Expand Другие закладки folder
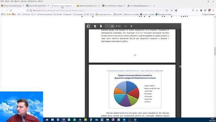 [x=208, y=14]
